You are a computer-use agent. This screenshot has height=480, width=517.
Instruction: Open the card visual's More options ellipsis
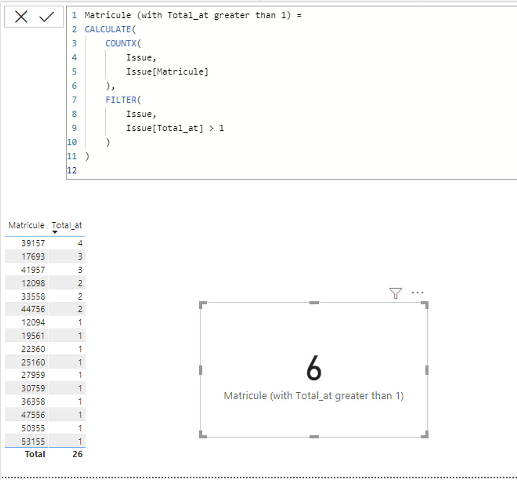tap(418, 293)
